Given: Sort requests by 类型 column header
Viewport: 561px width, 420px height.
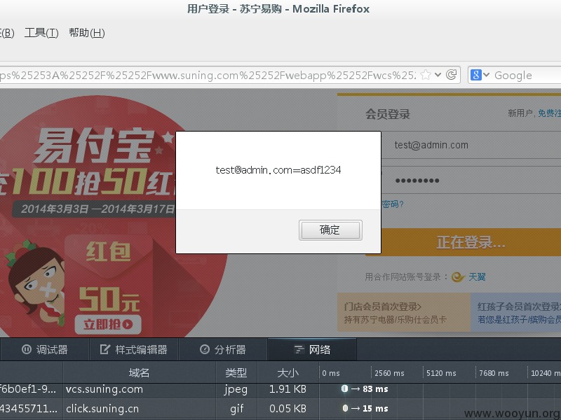Looking at the screenshot, I should click(x=236, y=373).
